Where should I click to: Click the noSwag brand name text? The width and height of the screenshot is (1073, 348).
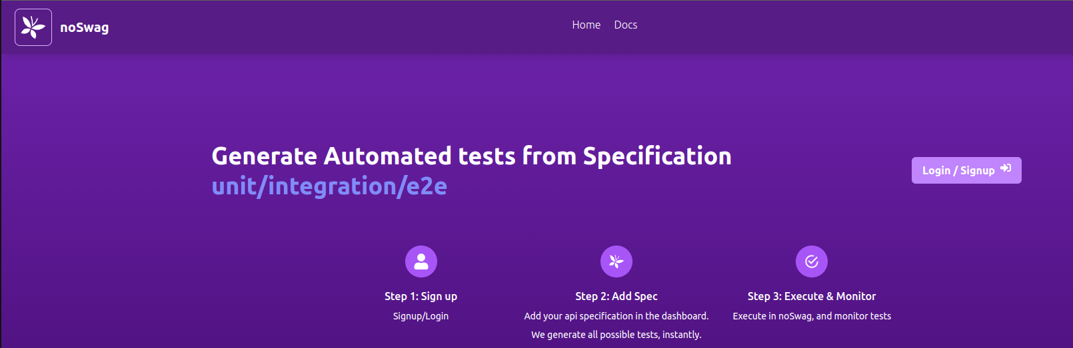tap(84, 27)
